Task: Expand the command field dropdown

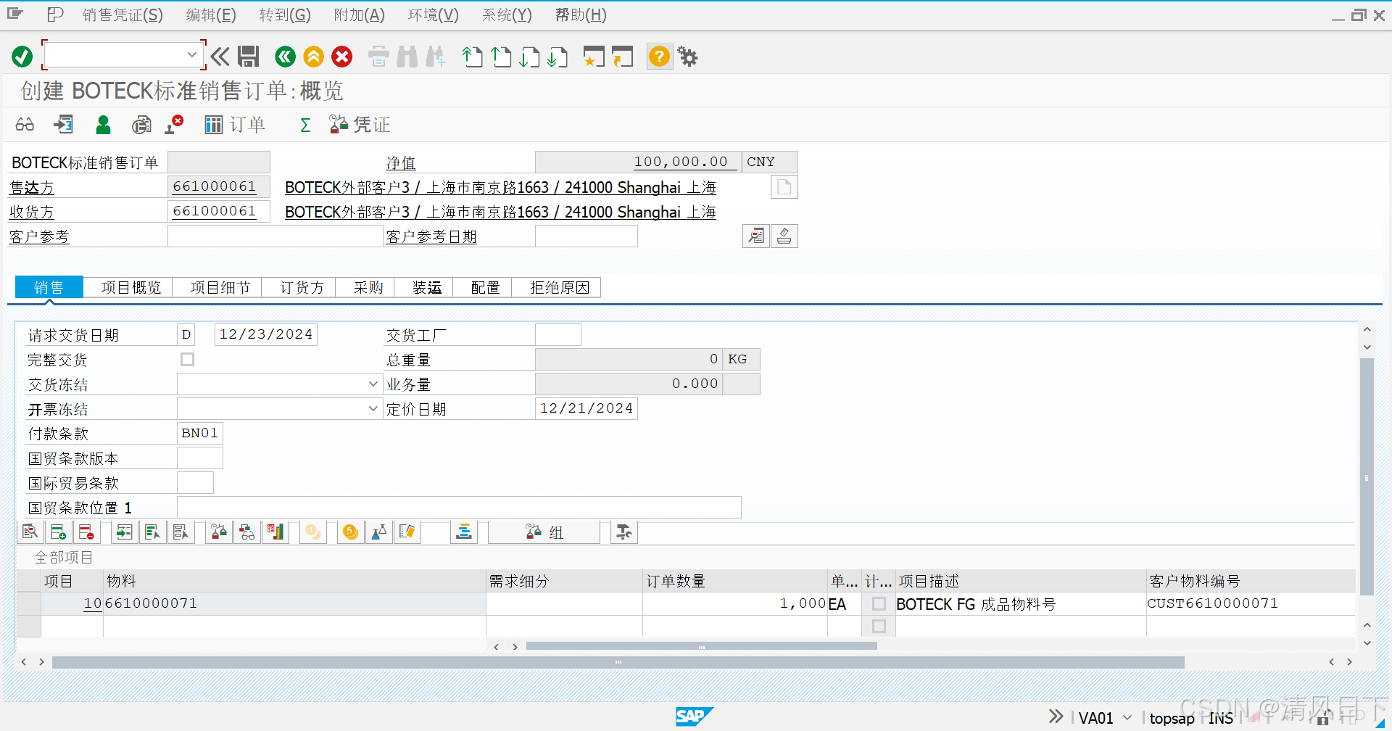Action: click(x=191, y=55)
